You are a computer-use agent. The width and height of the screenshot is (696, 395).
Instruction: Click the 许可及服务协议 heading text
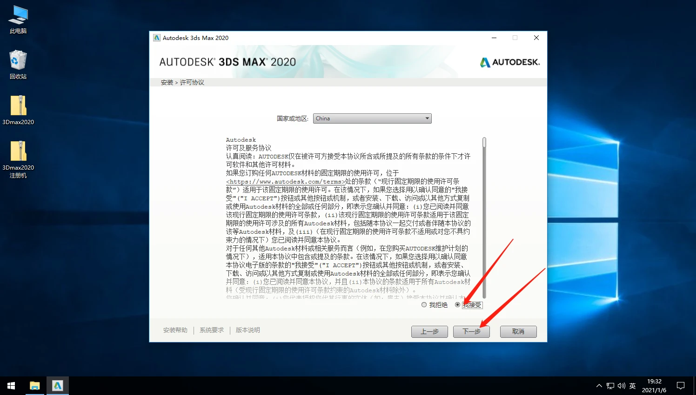pos(248,148)
